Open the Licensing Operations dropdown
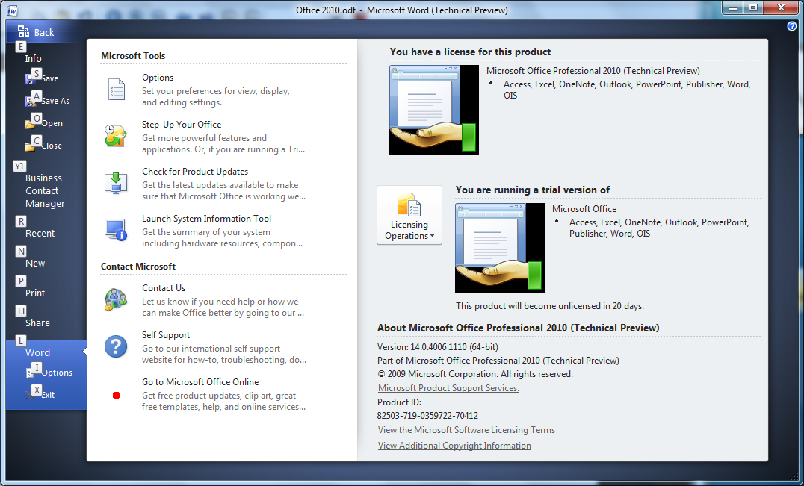The height and width of the screenshot is (486, 804). coord(409,216)
